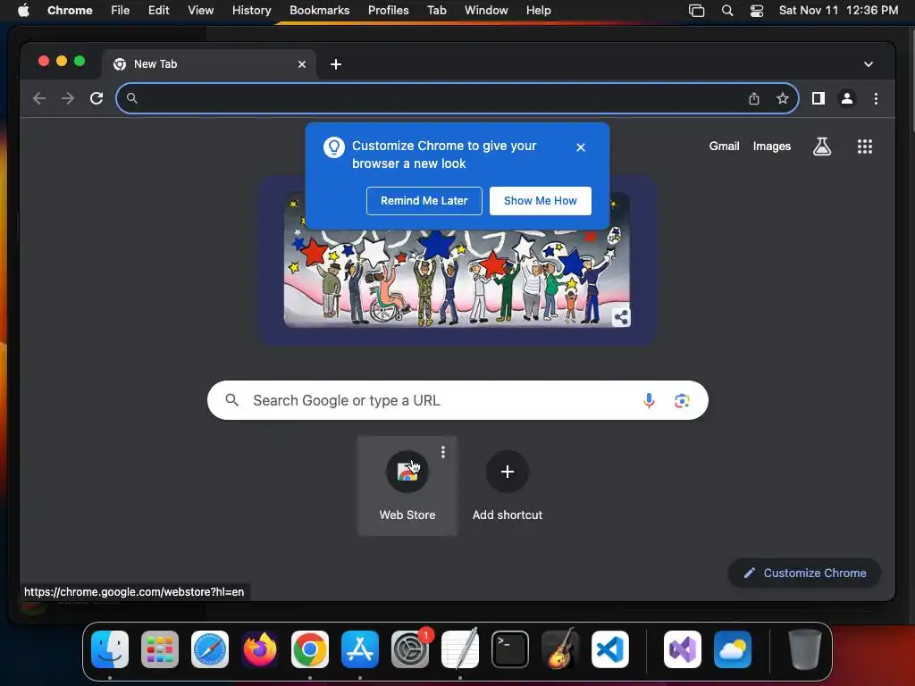Add a new shortcut tile
The image size is (915, 686).
click(x=508, y=485)
